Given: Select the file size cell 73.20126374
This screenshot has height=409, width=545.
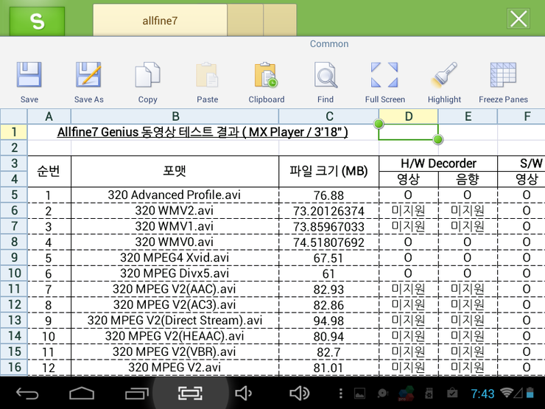Looking at the screenshot, I should [328, 211].
